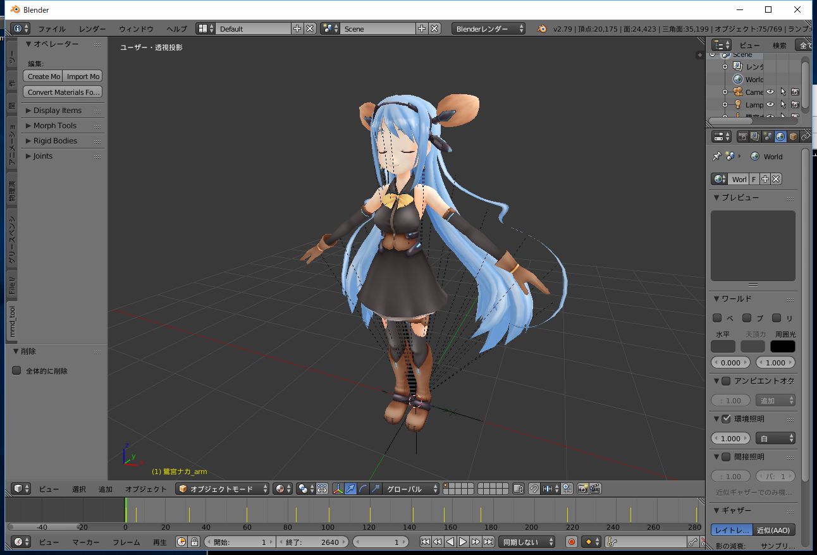
Task: Select the レイトレ... gather method button
Action: click(732, 530)
